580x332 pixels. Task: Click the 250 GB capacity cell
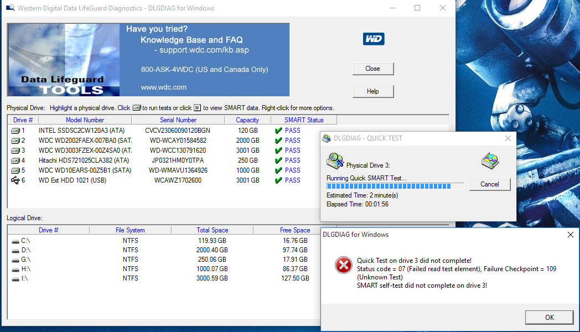[248, 160]
